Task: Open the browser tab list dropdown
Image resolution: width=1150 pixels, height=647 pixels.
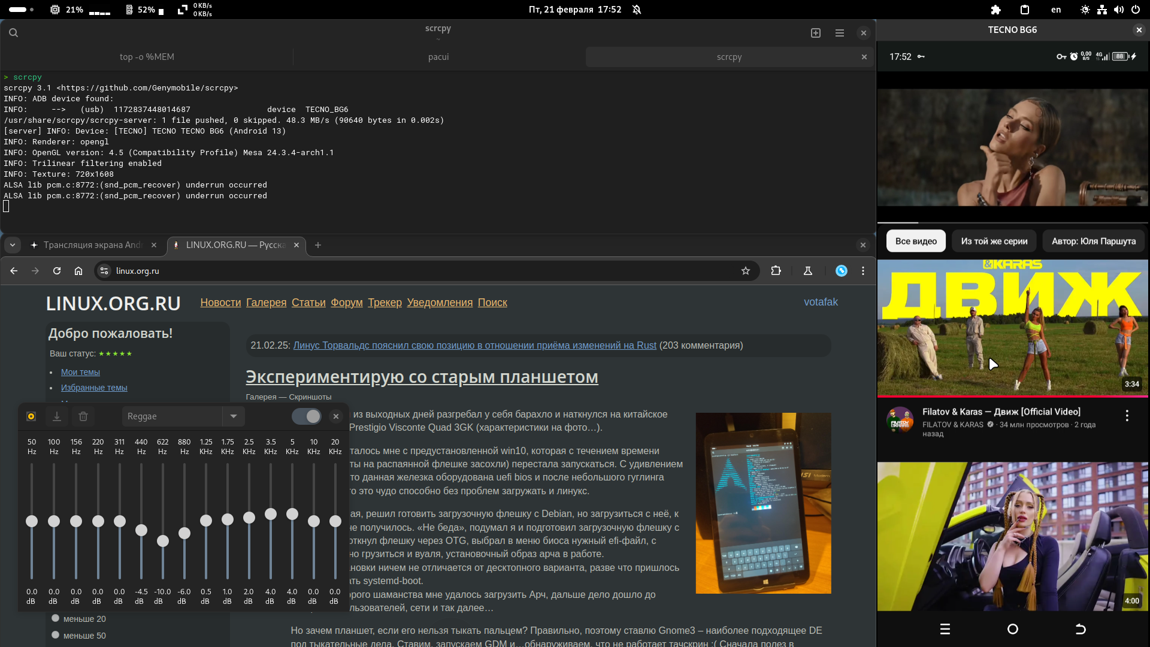Action: (x=13, y=245)
